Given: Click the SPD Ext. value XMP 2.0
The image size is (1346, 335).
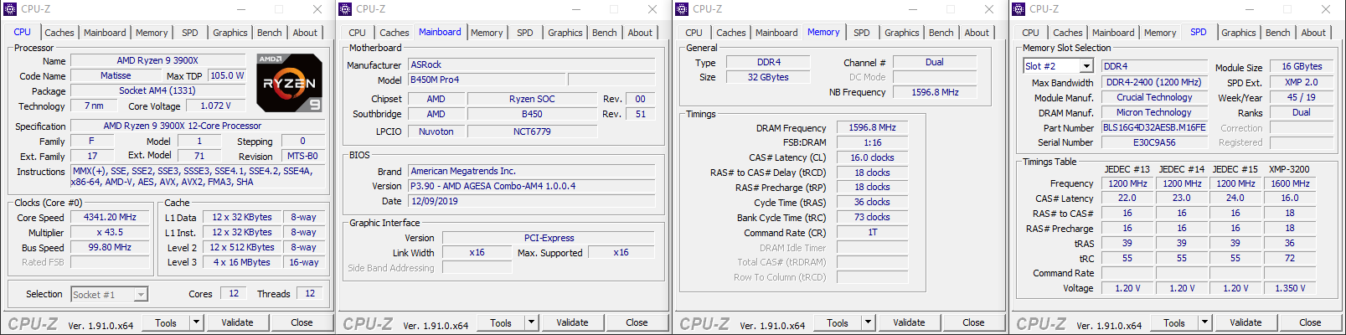Looking at the screenshot, I should tap(1302, 82).
